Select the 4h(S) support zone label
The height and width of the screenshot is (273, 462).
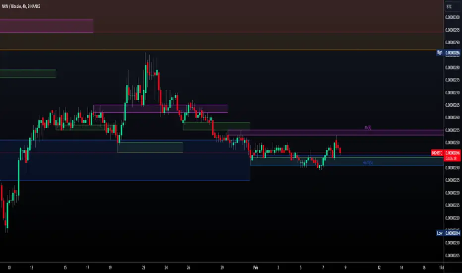click(368, 163)
